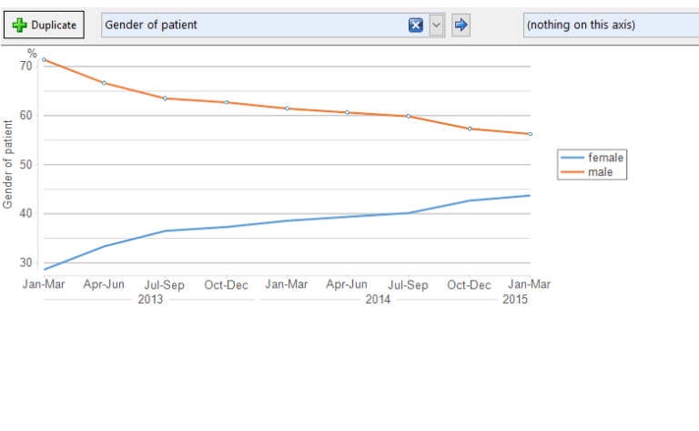Click the male data point at Oct-Dec 2014
The height and width of the screenshot is (431, 699).
(x=470, y=129)
